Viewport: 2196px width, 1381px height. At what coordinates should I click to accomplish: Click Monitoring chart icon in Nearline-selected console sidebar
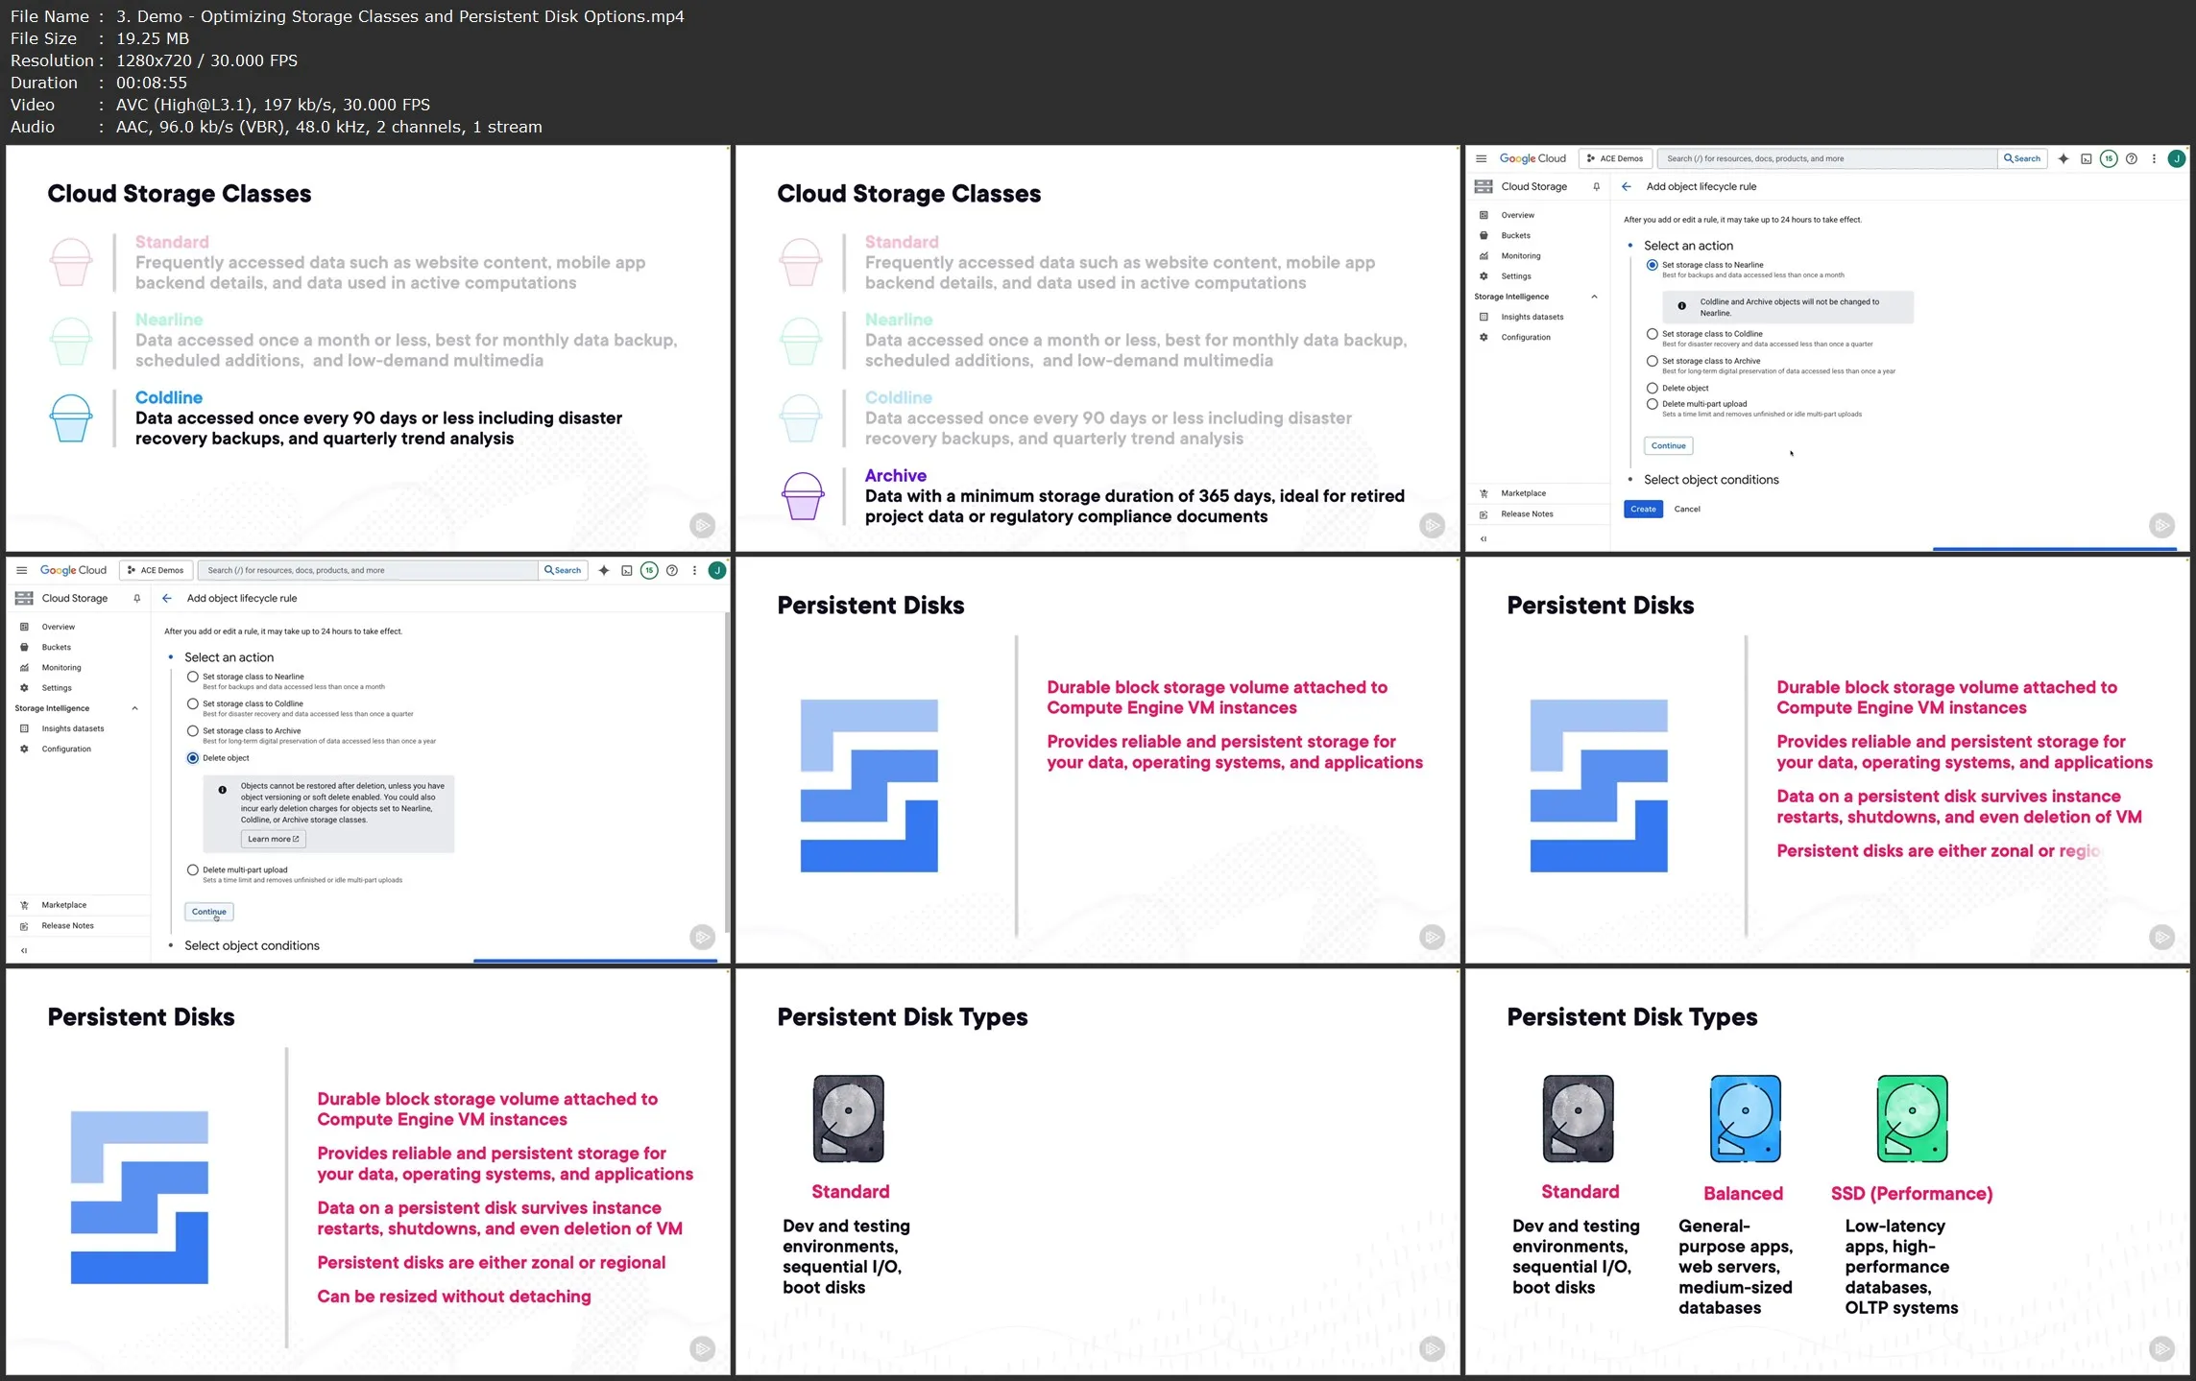[1484, 256]
